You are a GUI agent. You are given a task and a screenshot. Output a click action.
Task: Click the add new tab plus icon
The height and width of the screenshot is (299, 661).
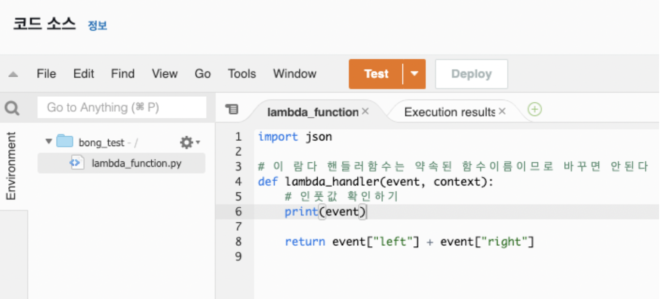534,109
